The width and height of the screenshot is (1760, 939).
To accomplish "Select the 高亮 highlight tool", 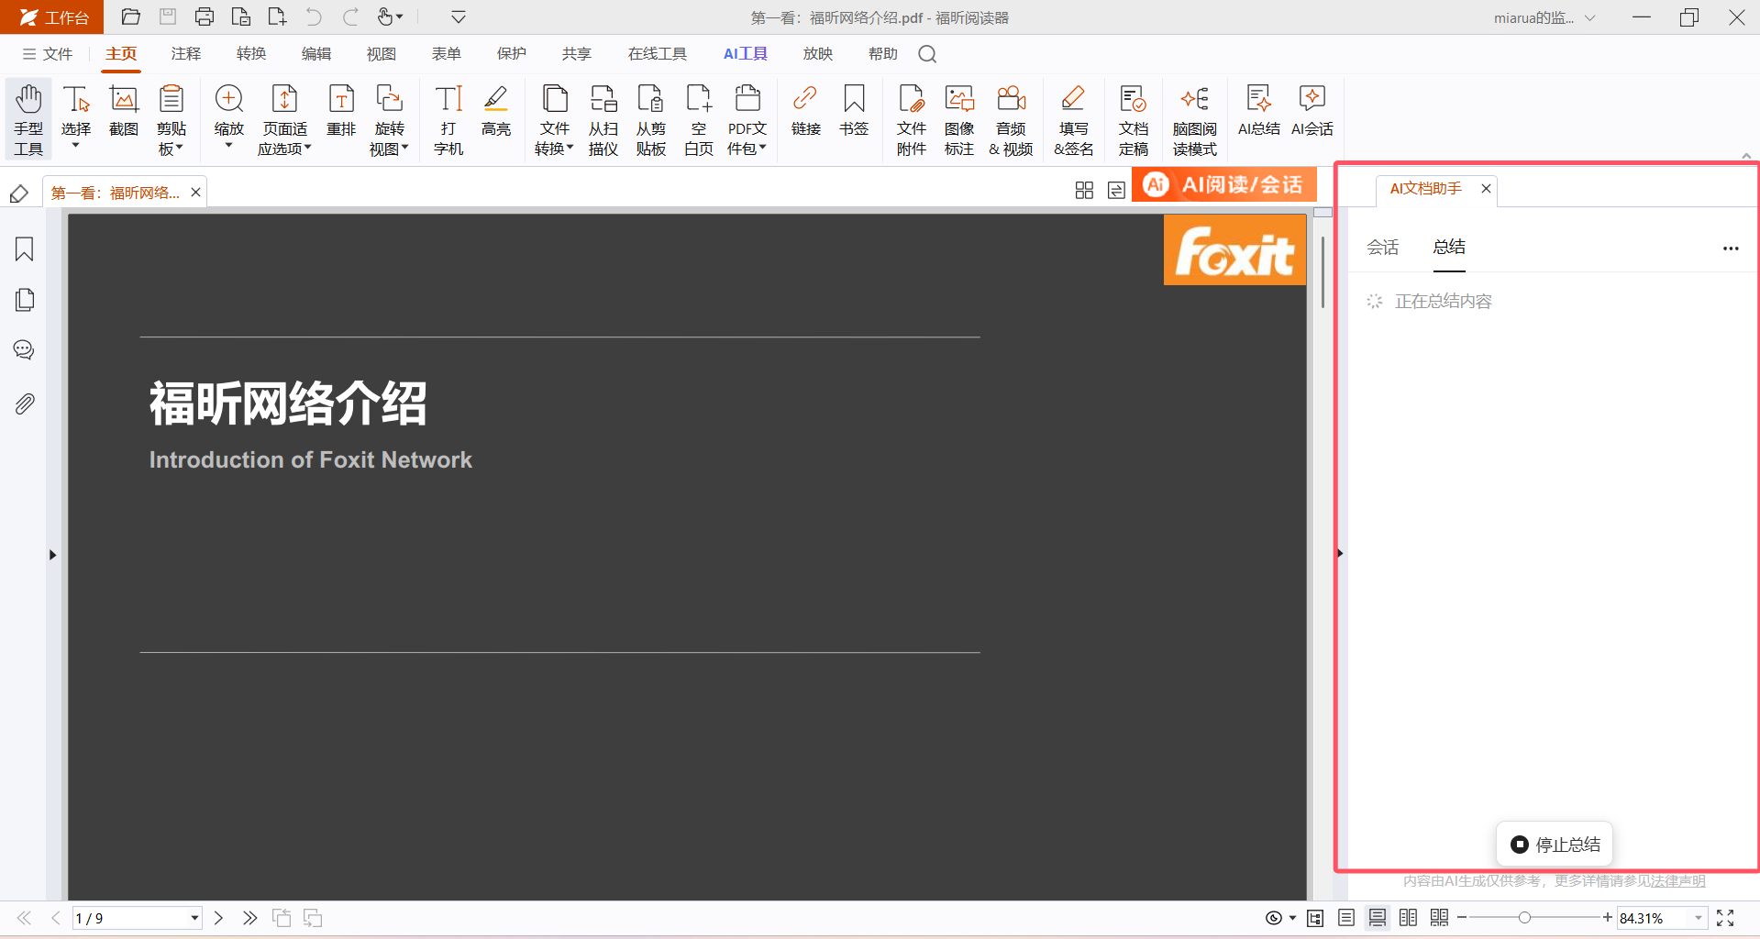I will 496,111.
